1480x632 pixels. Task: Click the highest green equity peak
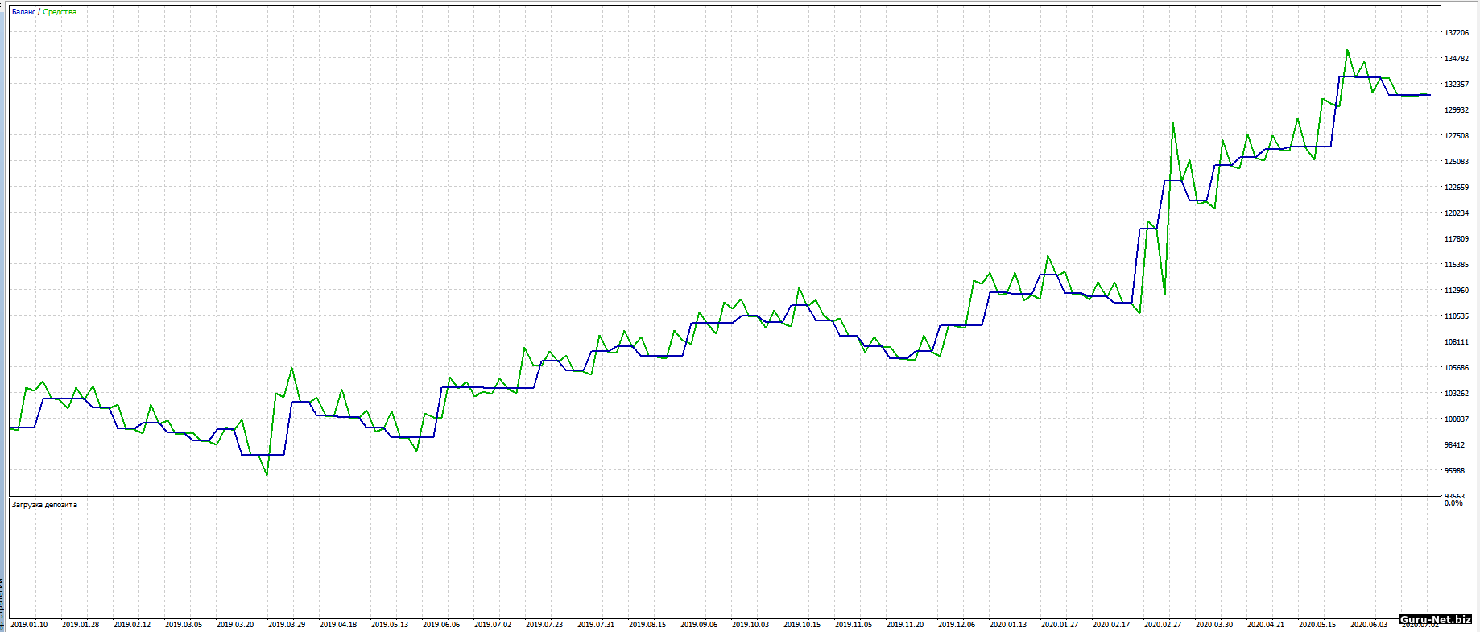(x=1347, y=51)
